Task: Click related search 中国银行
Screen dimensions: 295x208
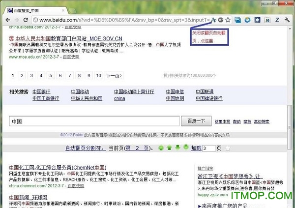Action: [x=41, y=91]
